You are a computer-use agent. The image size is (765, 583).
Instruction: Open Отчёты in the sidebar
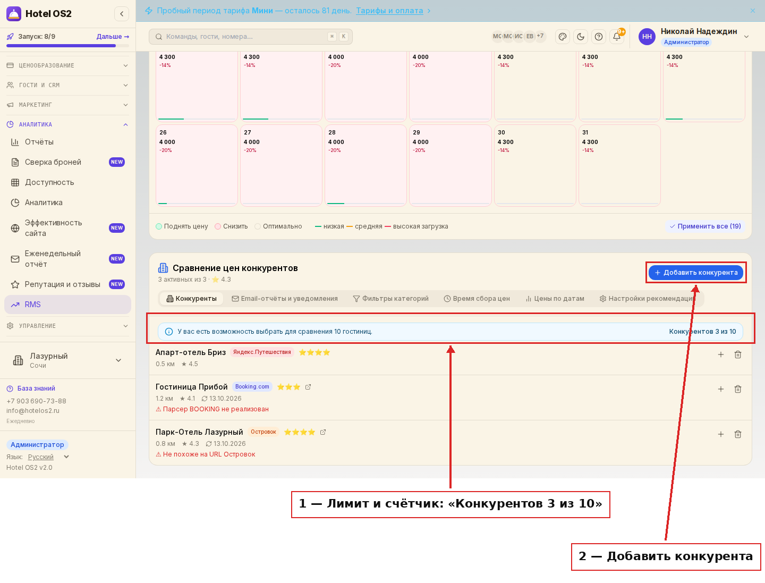(67, 142)
